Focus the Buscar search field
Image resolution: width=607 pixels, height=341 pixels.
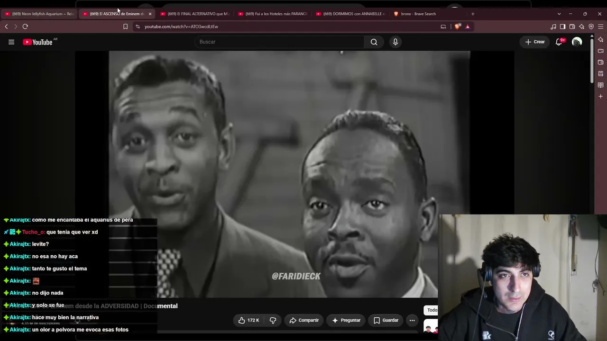279,42
